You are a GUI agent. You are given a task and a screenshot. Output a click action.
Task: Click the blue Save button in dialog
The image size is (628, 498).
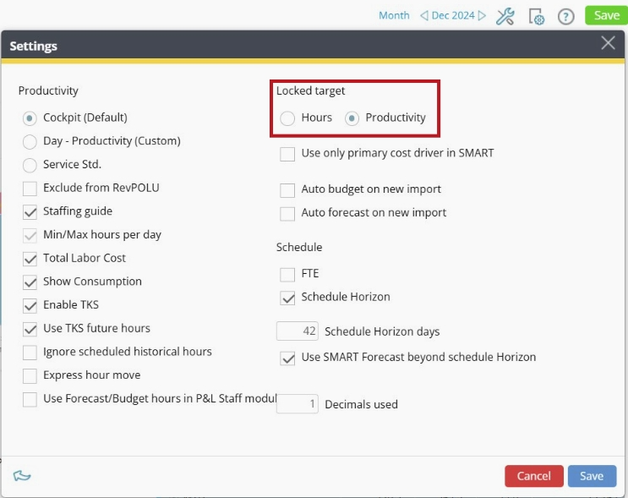592,476
